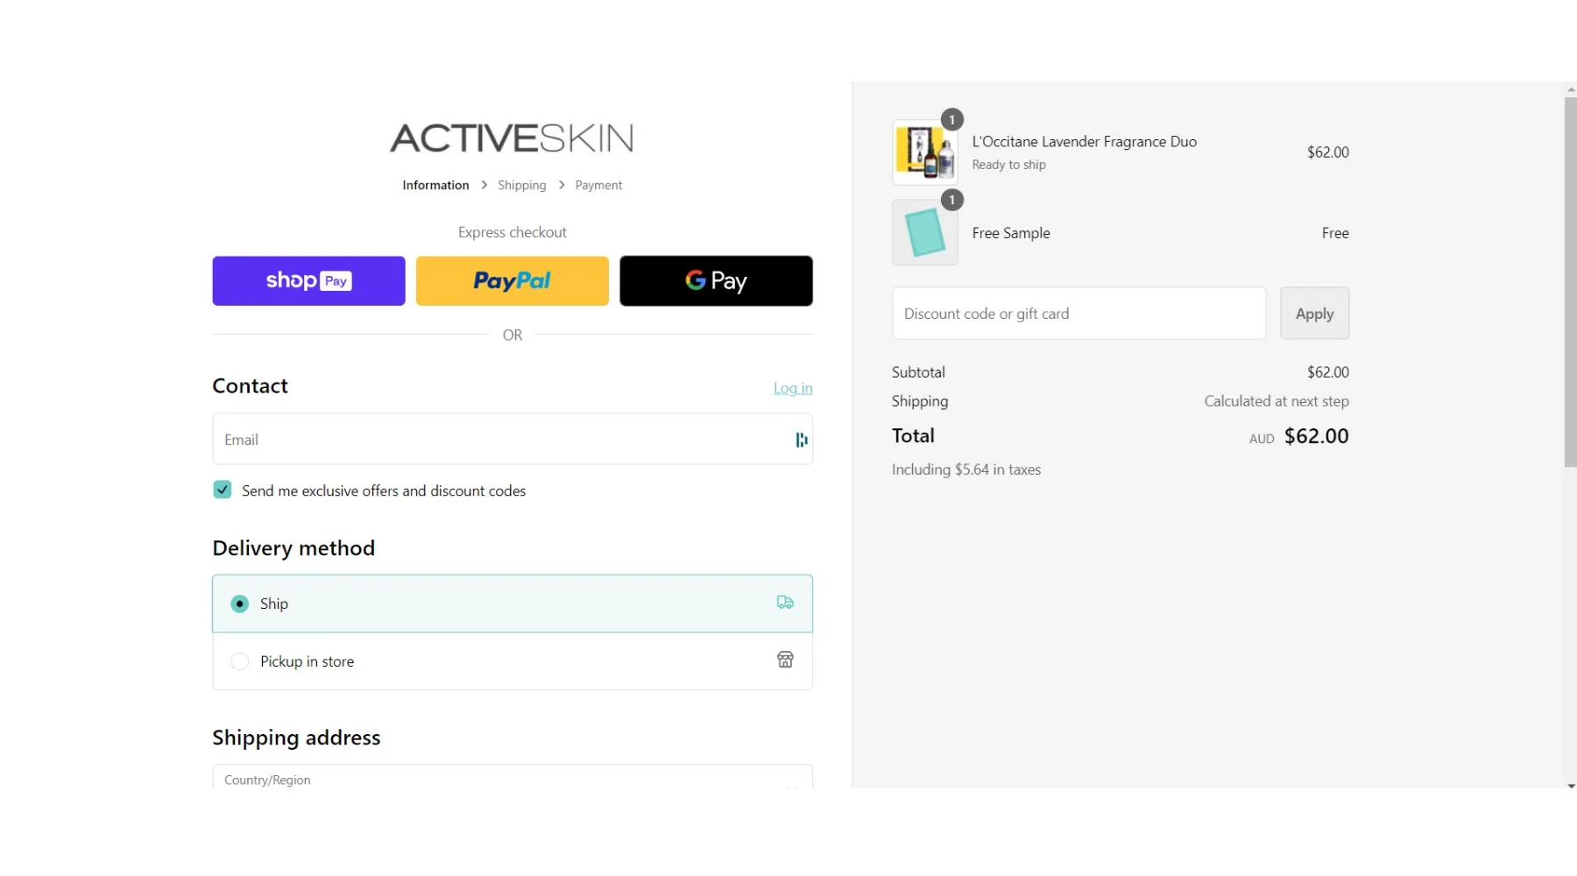Click the delivery truck icon
Screen dimensions: 1577x876
[x=785, y=603]
